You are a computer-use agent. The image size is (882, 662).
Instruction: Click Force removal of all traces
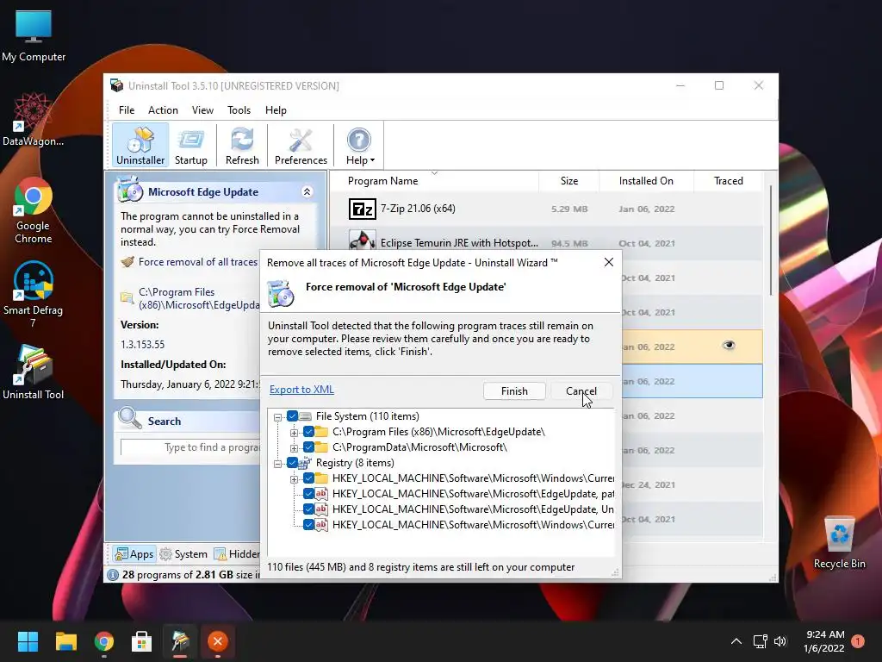[x=197, y=262]
